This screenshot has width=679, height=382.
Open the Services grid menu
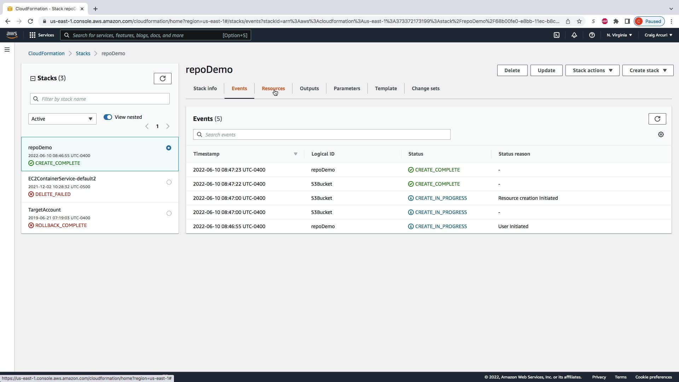(x=33, y=35)
